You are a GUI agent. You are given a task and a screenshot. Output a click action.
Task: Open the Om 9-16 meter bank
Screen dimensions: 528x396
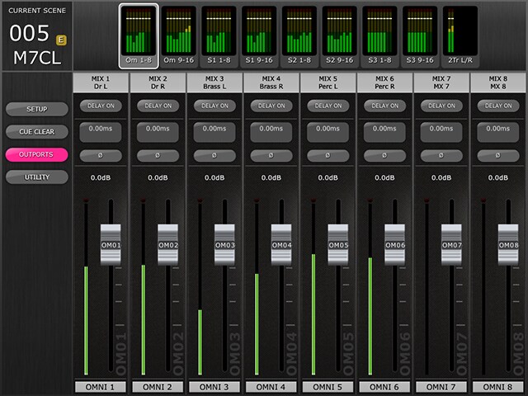[x=178, y=35]
